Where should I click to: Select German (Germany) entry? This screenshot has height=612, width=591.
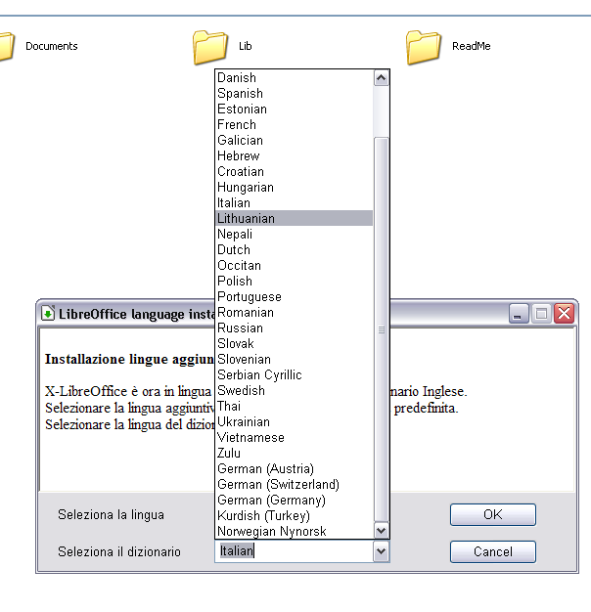(294, 500)
